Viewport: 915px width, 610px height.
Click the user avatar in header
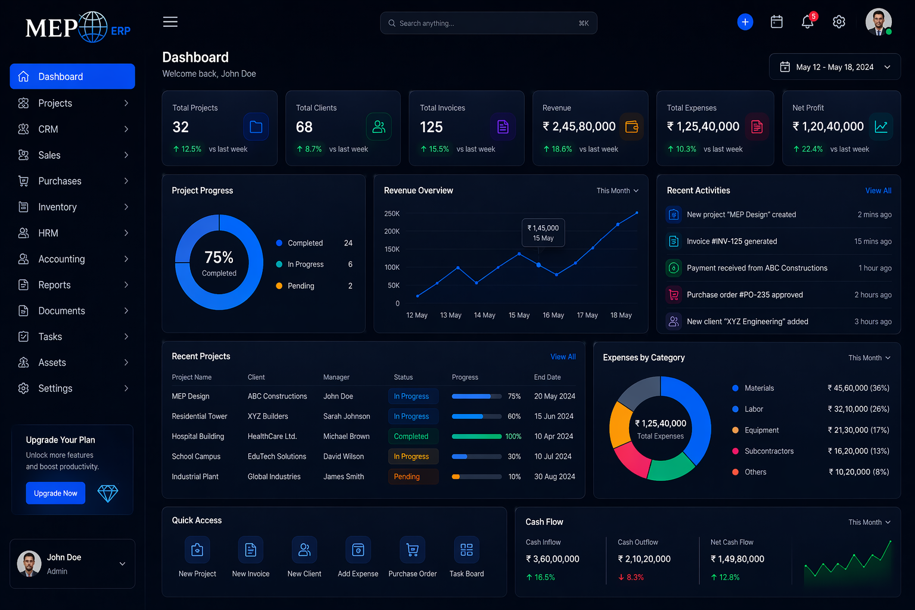pyautogui.click(x=878, y=22)
